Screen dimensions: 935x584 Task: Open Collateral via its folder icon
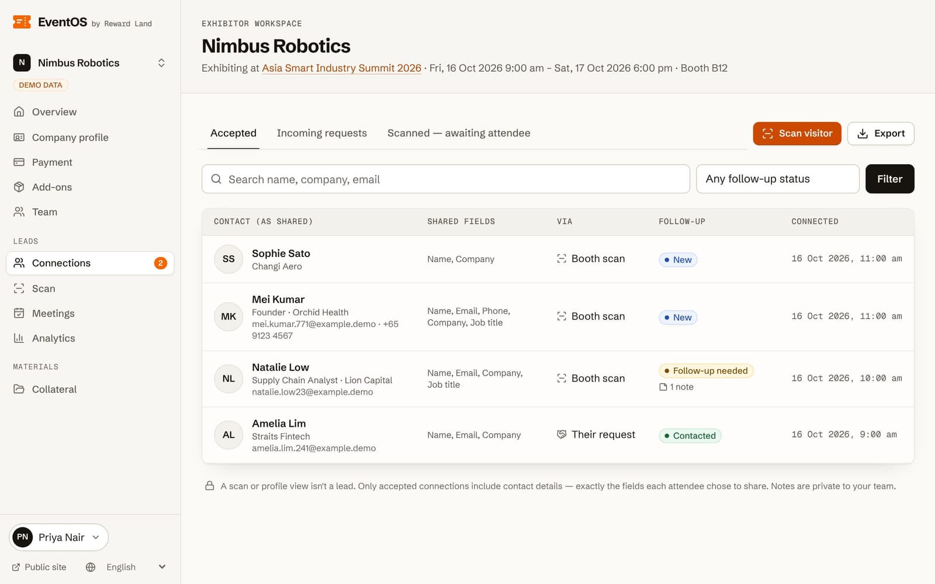click(19, 389)
